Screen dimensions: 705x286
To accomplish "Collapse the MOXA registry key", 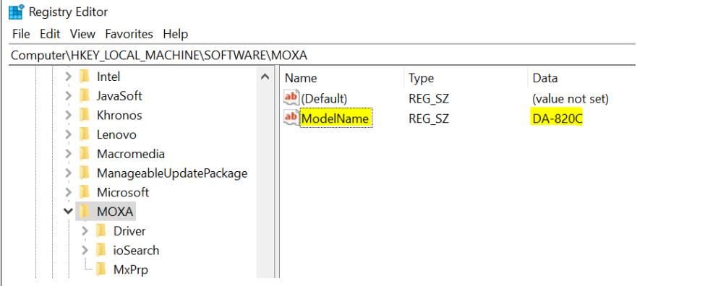I will pos(68,211).
